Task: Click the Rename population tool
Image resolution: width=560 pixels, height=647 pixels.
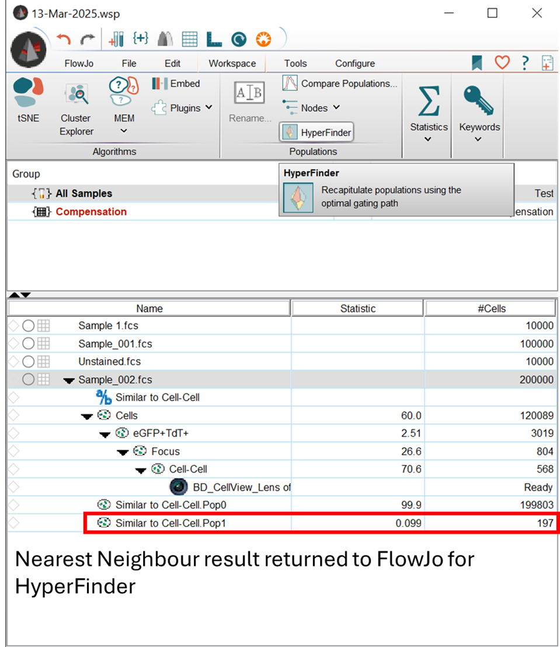Action: pyautogui.click(x=250, y=102)
